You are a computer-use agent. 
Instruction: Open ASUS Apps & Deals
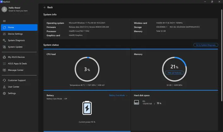19,63
